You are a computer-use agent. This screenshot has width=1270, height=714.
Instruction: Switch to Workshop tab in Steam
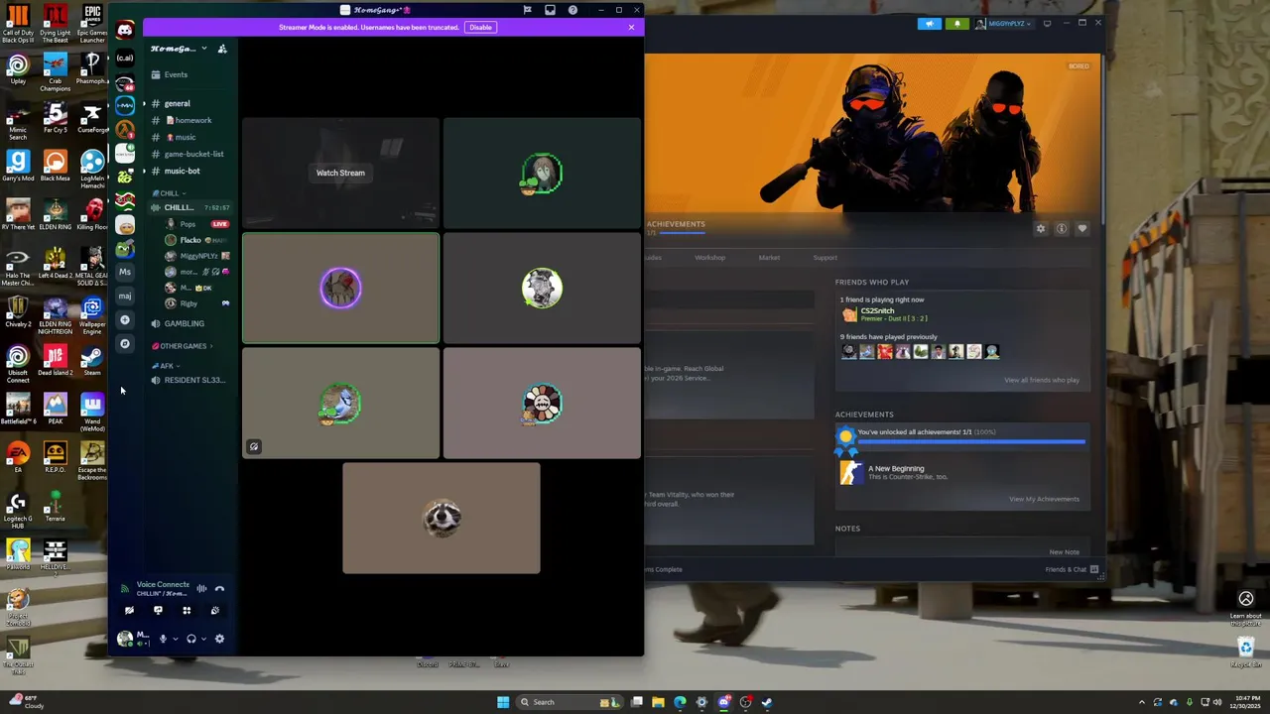[709, 258]
